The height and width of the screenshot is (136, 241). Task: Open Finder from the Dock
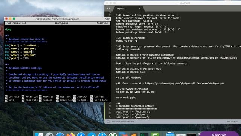[x=39, y=134]
